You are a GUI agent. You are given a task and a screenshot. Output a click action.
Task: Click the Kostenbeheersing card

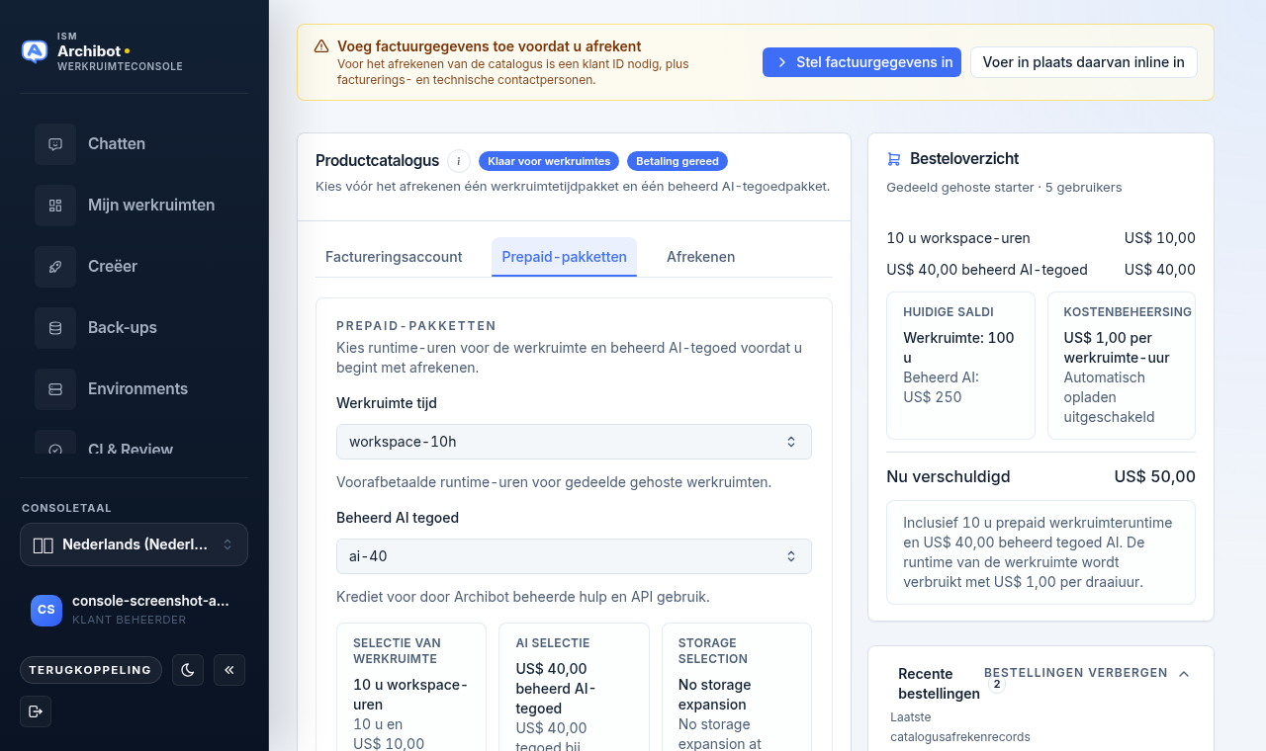(x=1122, y=365)
